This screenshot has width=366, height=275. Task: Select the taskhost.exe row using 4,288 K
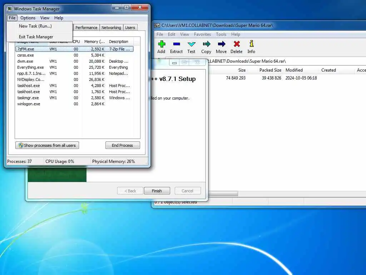click(74, 86)
